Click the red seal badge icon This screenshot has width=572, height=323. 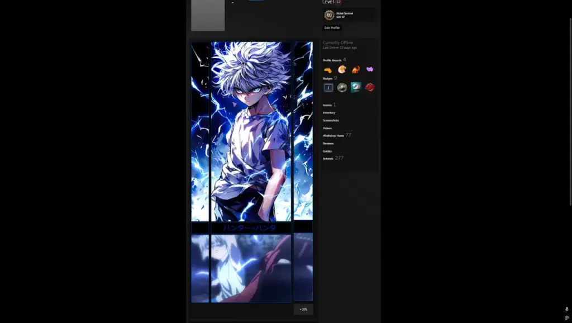pos(370,87)
